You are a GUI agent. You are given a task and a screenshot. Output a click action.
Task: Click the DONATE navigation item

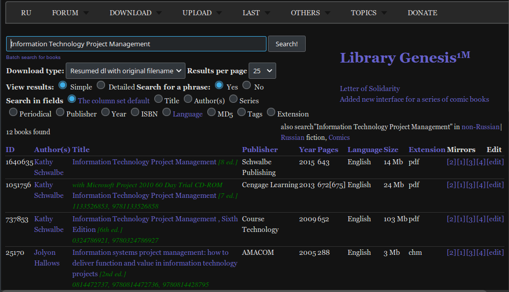click(x=422, y=13)
